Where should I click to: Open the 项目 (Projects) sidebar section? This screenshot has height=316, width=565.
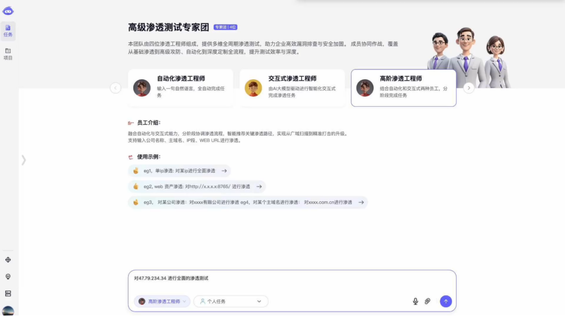point(8,54)
